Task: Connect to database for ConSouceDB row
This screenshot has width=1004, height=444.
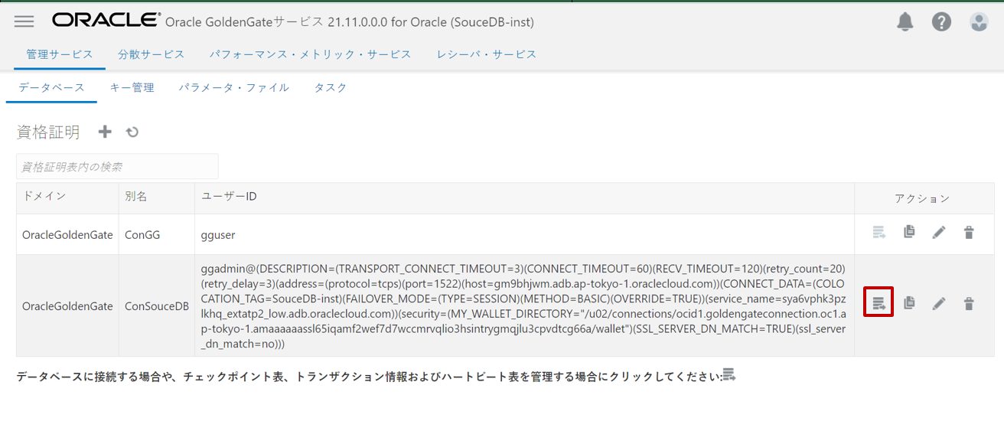Action: point(879,302)
